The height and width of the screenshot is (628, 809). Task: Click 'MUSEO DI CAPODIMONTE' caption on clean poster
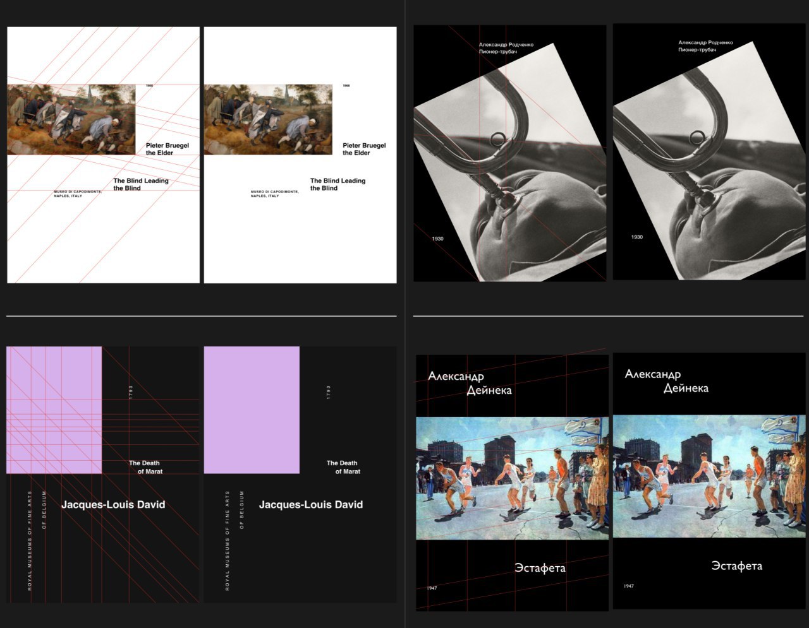tap(274, 193)
